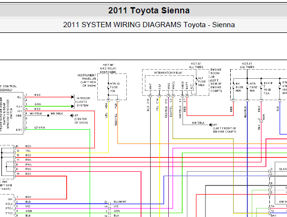The width and height of the screenshot is (287, 217).
Task: Click "INSTRUMENT PANEL J/B (LEFT SIDE OF DASH)" text
Action: point(87,81)
